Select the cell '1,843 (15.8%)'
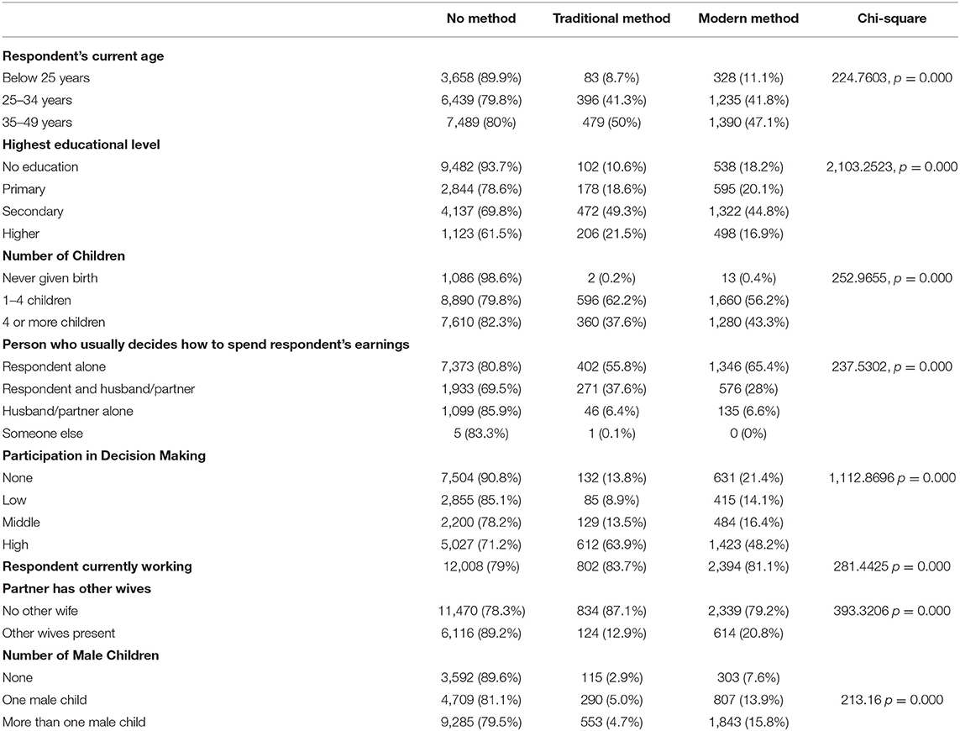 tap(749, 722)
